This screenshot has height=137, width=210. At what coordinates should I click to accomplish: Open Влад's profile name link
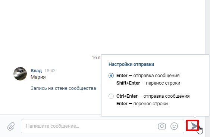tap(36, 70)
